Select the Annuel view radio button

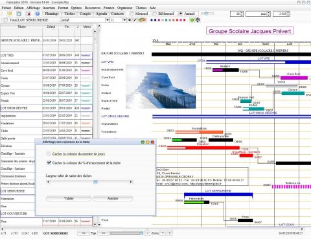point(181,14)
